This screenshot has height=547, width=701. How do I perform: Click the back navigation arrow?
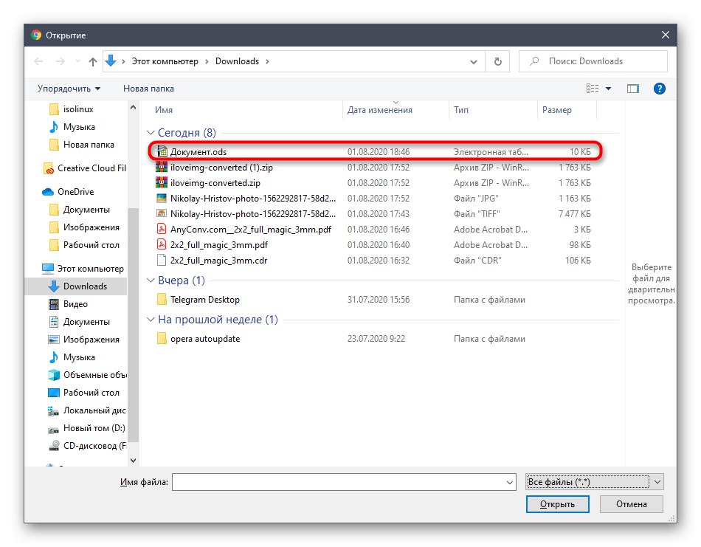[x=38, y=61]
